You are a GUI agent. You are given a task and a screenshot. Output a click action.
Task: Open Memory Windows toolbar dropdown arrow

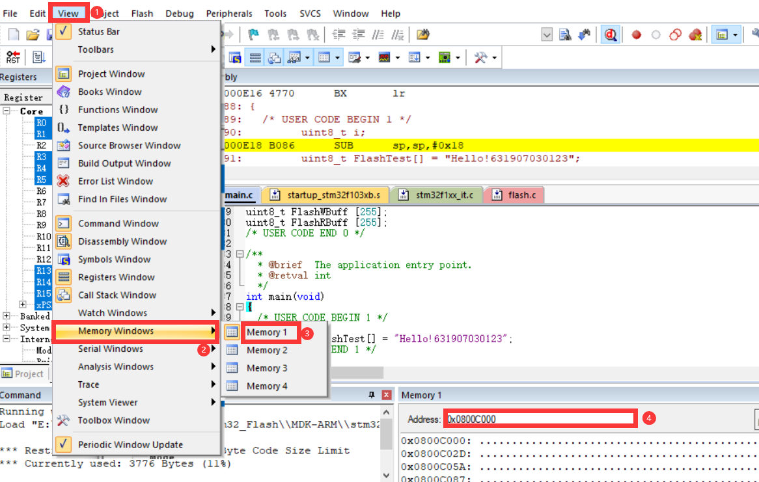pos(337,58)
